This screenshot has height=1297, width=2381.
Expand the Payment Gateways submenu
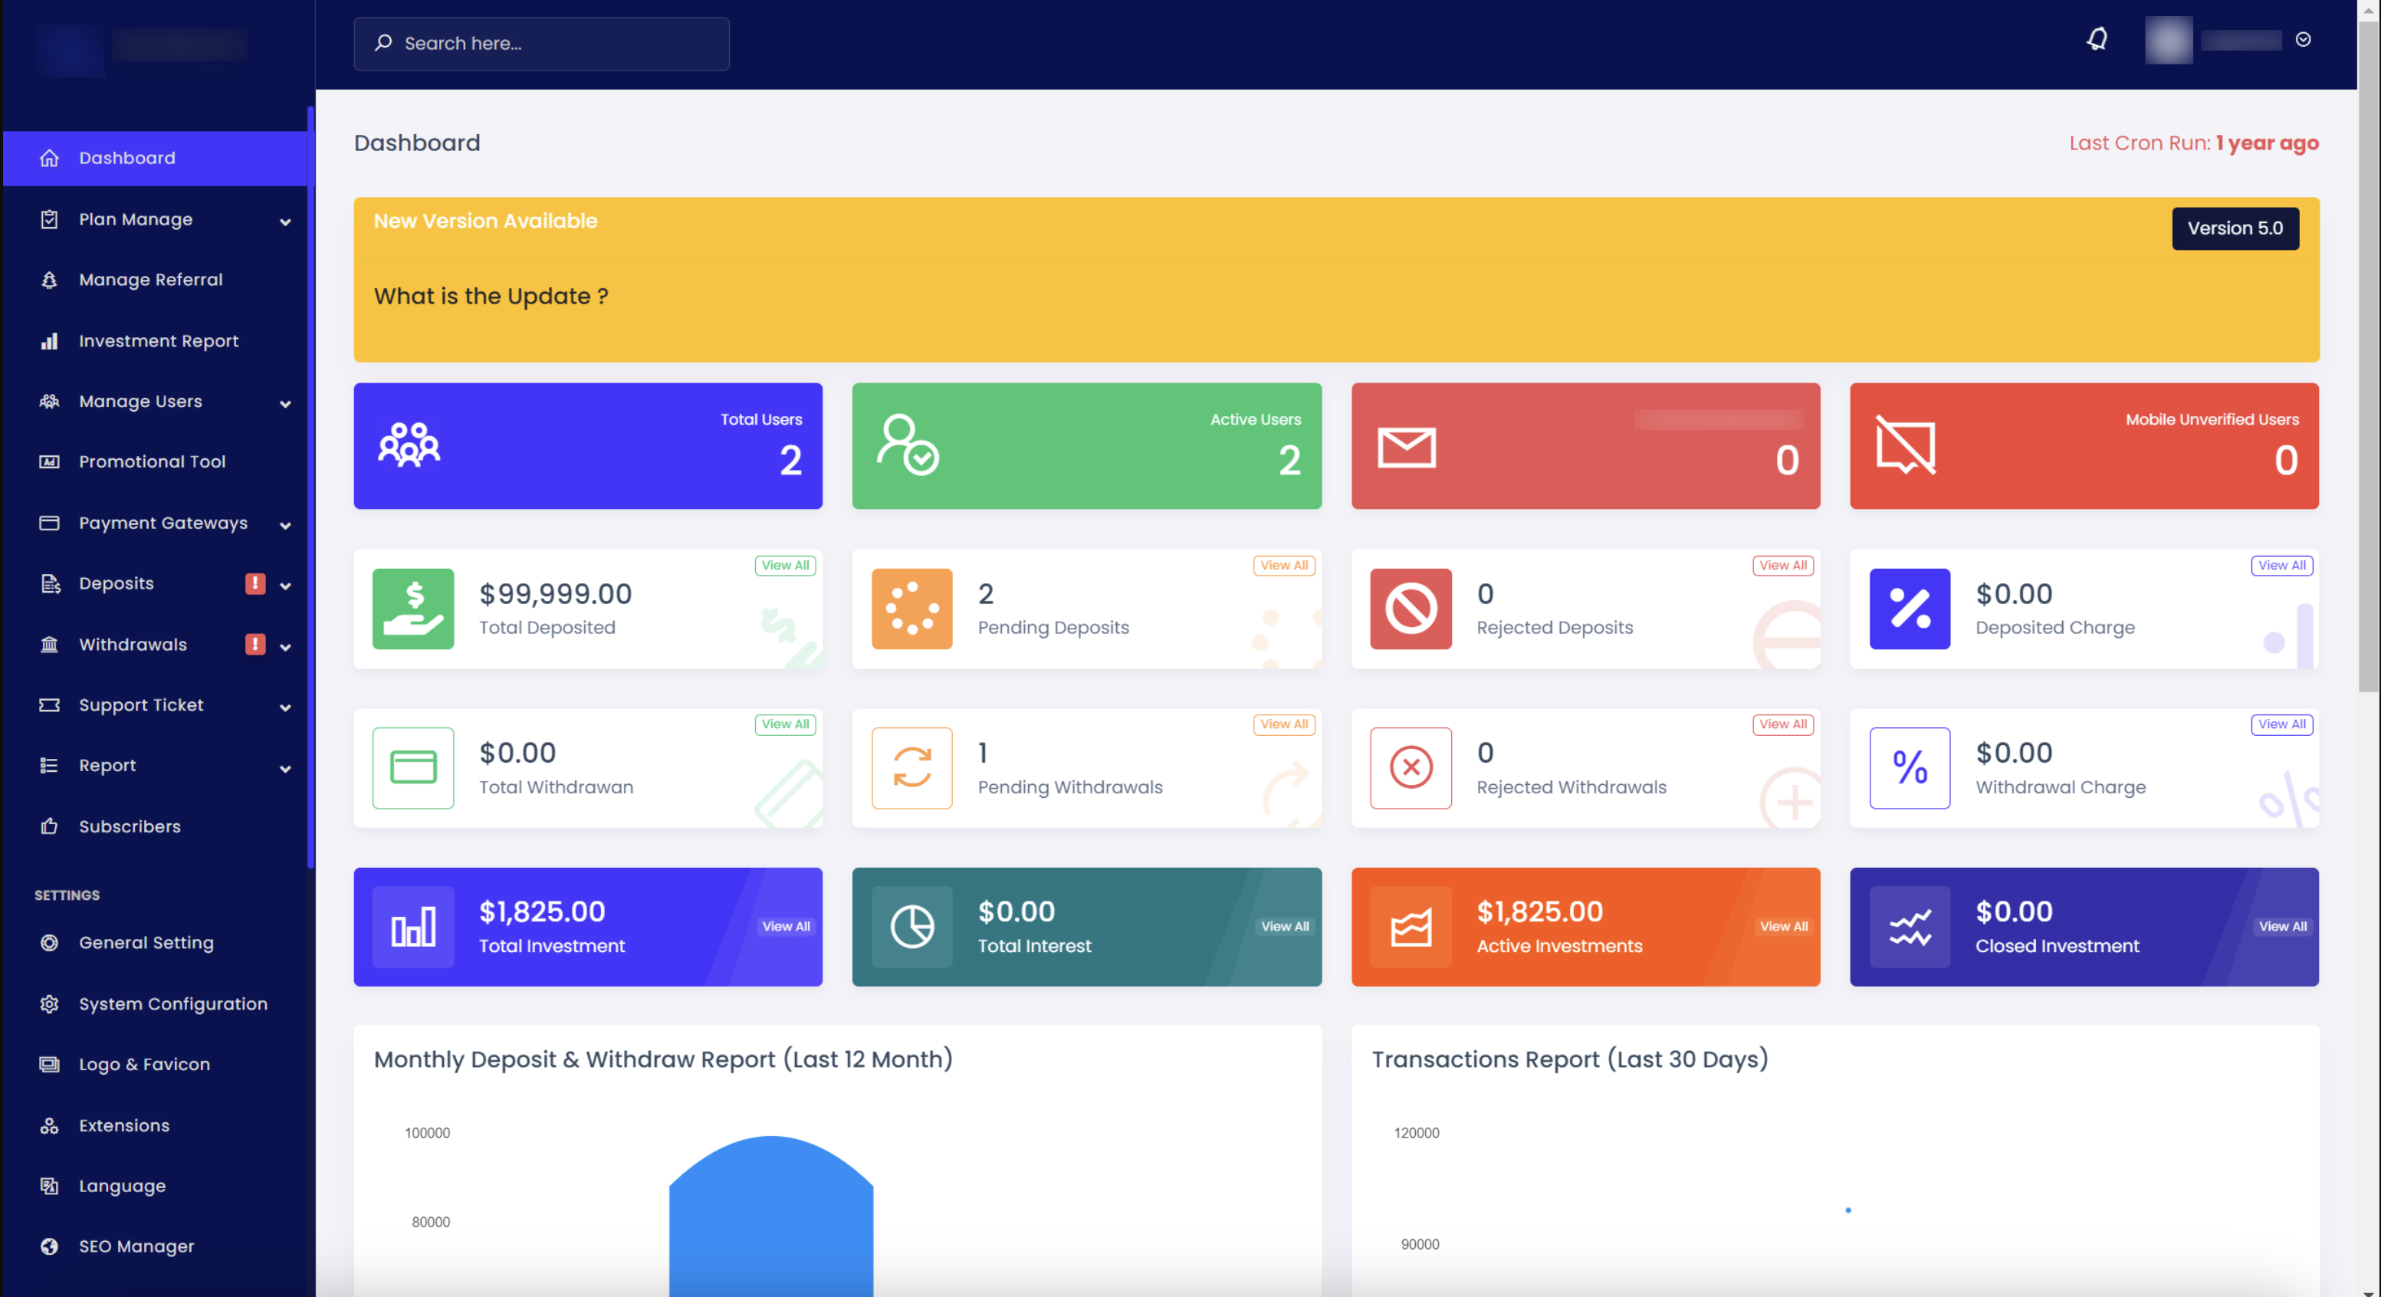tap(284, 525)
